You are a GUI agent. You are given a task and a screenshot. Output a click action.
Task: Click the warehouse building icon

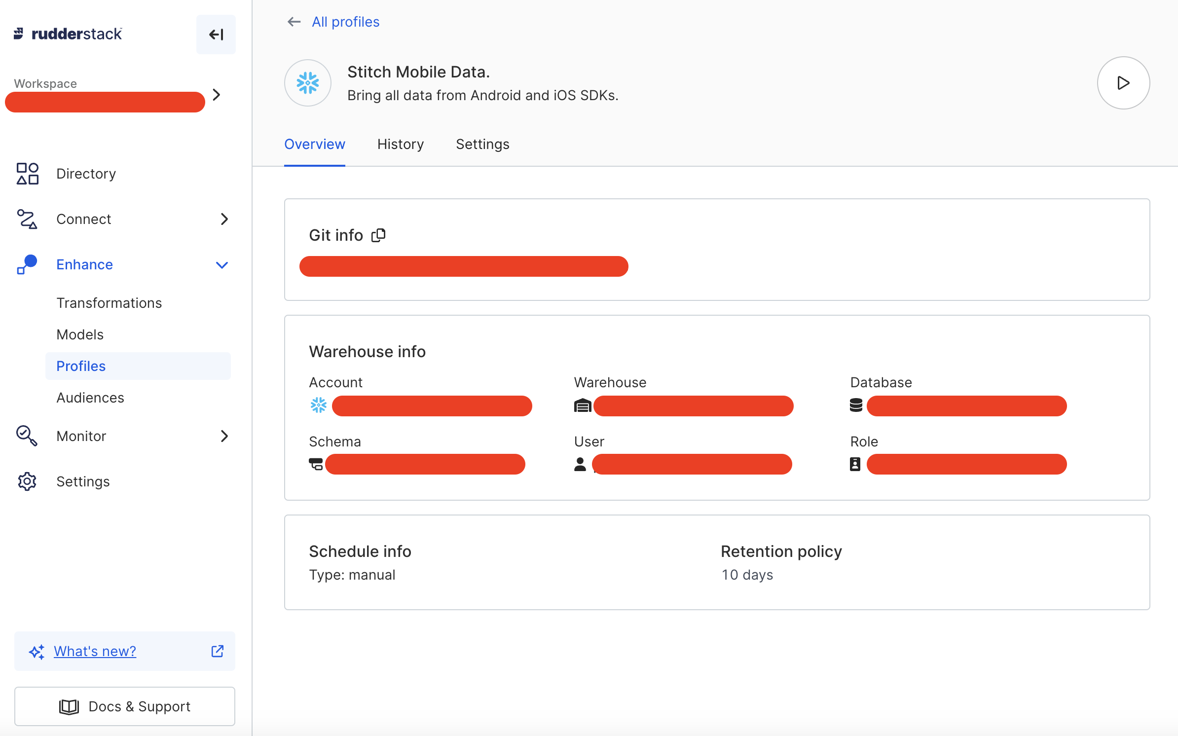pyautogui.click(x=583, y=405)
